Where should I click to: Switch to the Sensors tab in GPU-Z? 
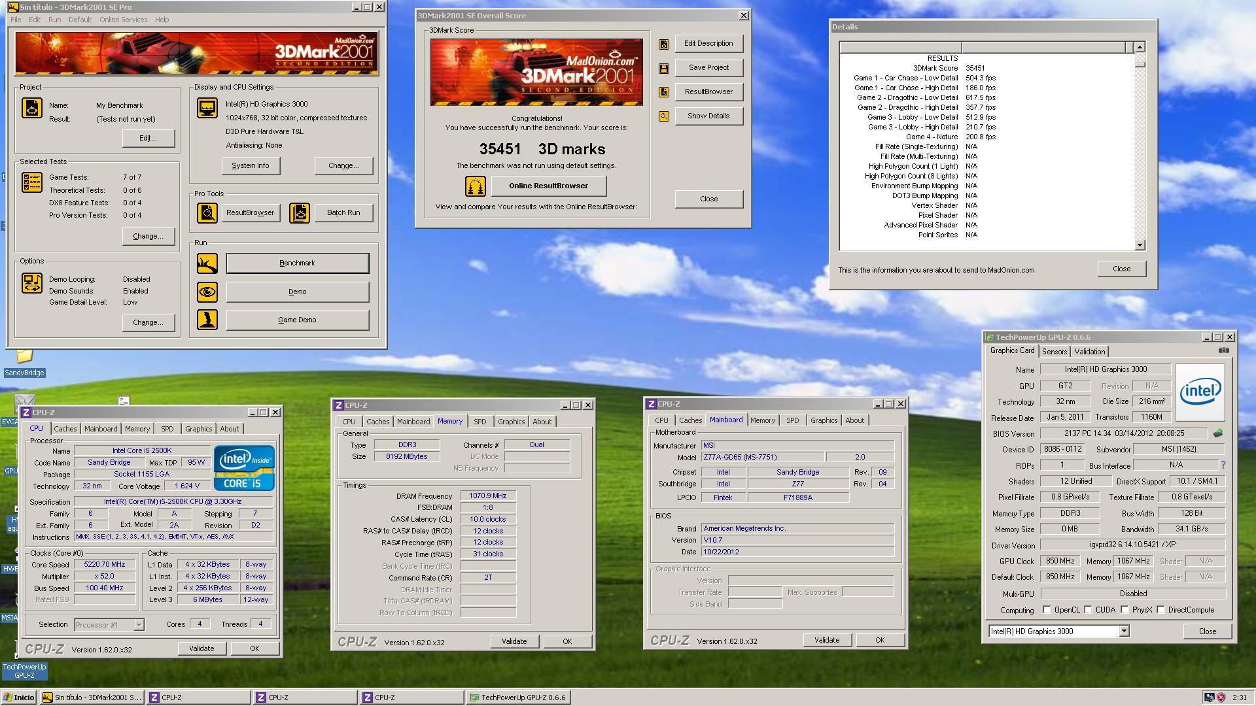[x=1055, y=352]
